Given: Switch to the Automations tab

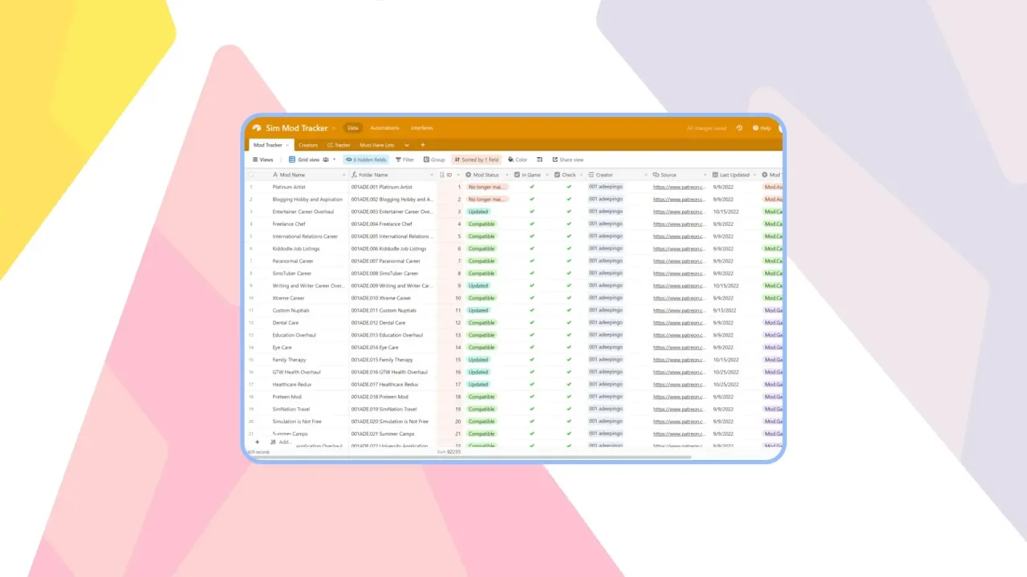Looking at the screenshot, I should click(x=384, y=127).
